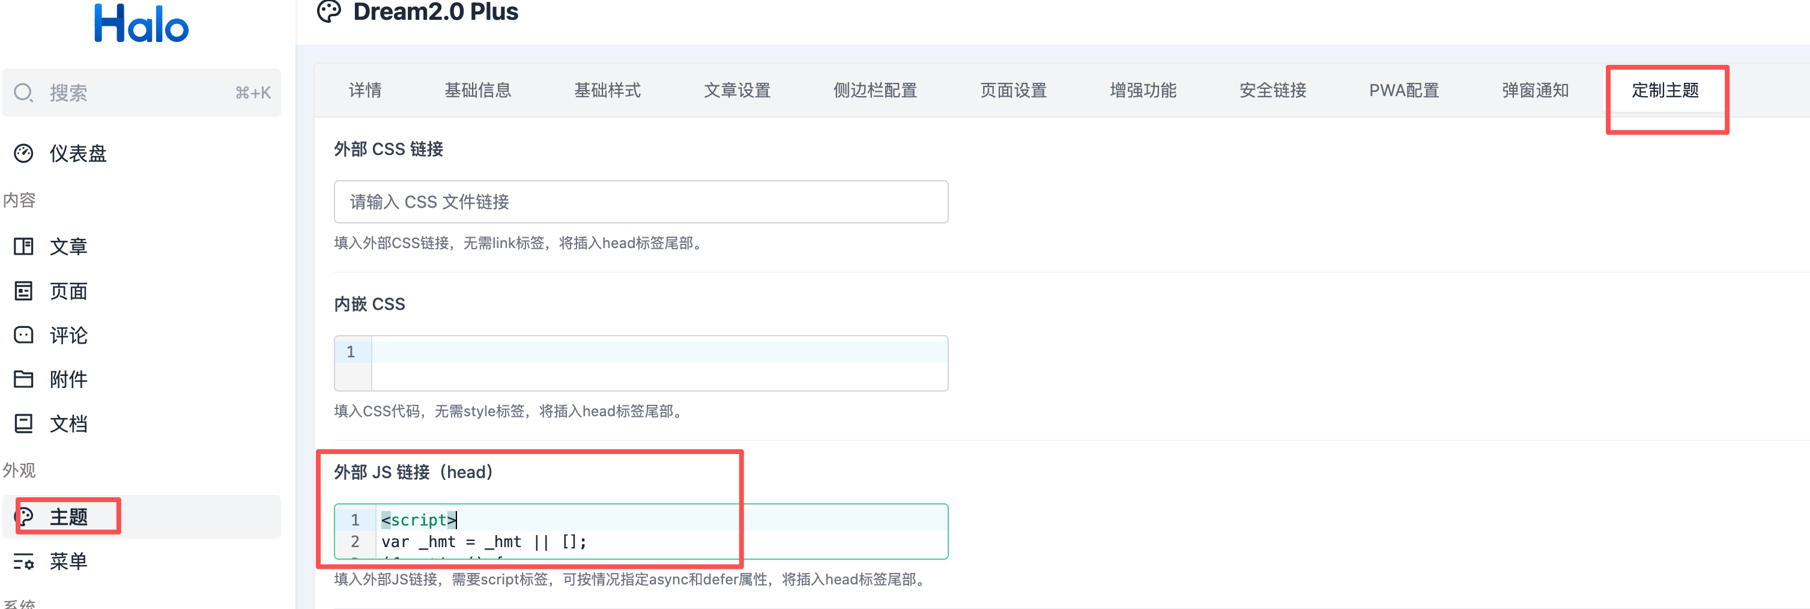
Task: Click the 文档 docs icon
Action: [x=24, y=423]
